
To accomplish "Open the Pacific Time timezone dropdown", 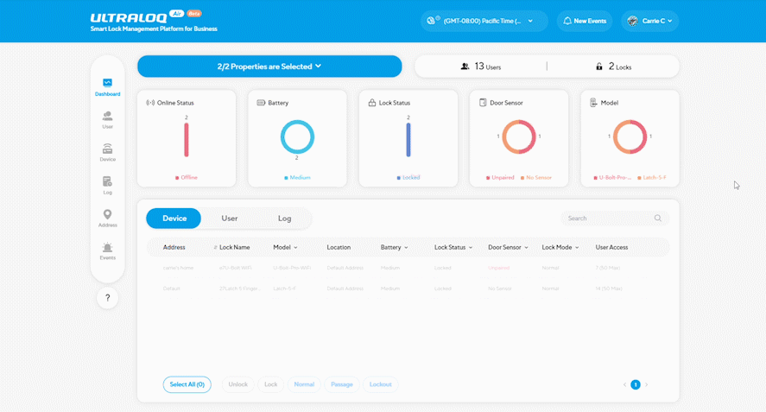I will [484, 21].
